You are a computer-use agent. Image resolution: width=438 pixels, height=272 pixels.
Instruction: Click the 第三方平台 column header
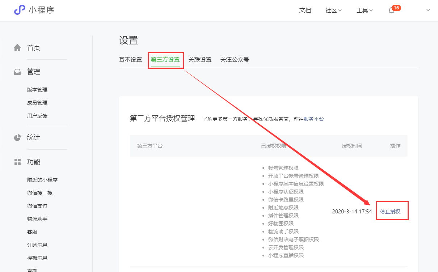pos(150,146)
